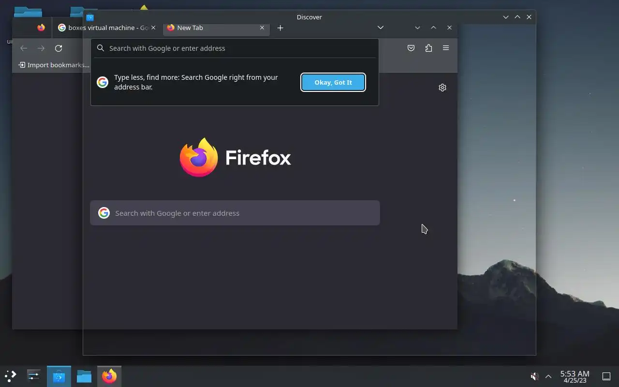Expand hidden system tray icons arrow
619x387 pixels.
[x=548, y=376]
